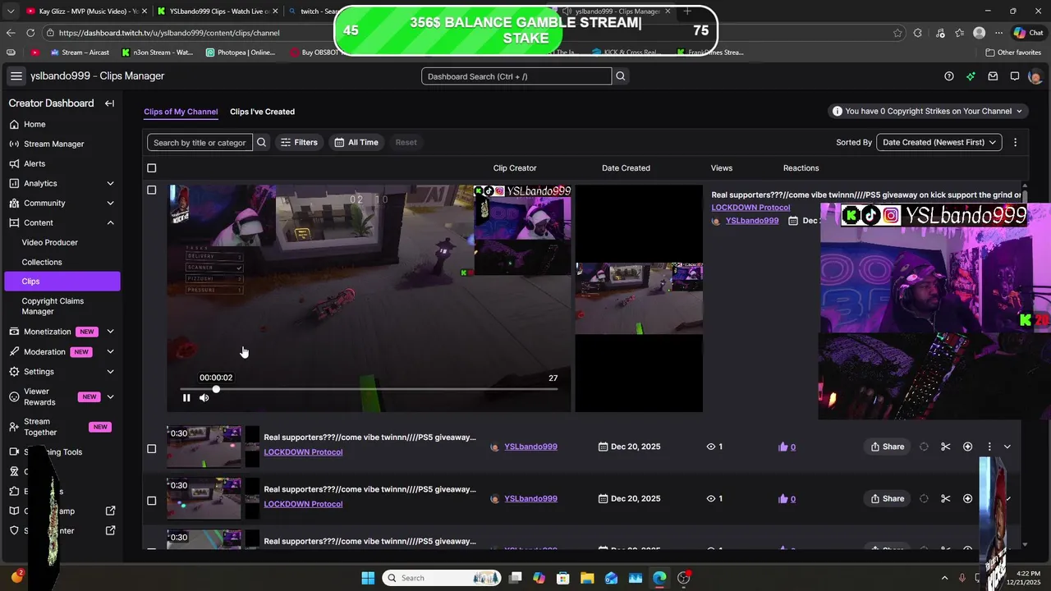The width and height of the screenshot is (1051, 591).
Task: Open the All Time date range button
Action: coord(356,142)
